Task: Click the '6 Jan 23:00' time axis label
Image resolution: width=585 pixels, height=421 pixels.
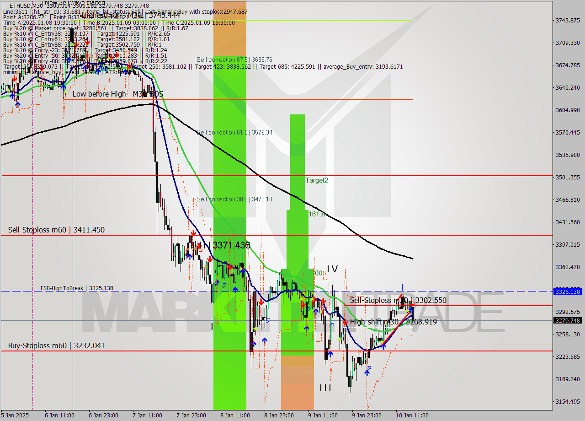Action: [103, 416]
